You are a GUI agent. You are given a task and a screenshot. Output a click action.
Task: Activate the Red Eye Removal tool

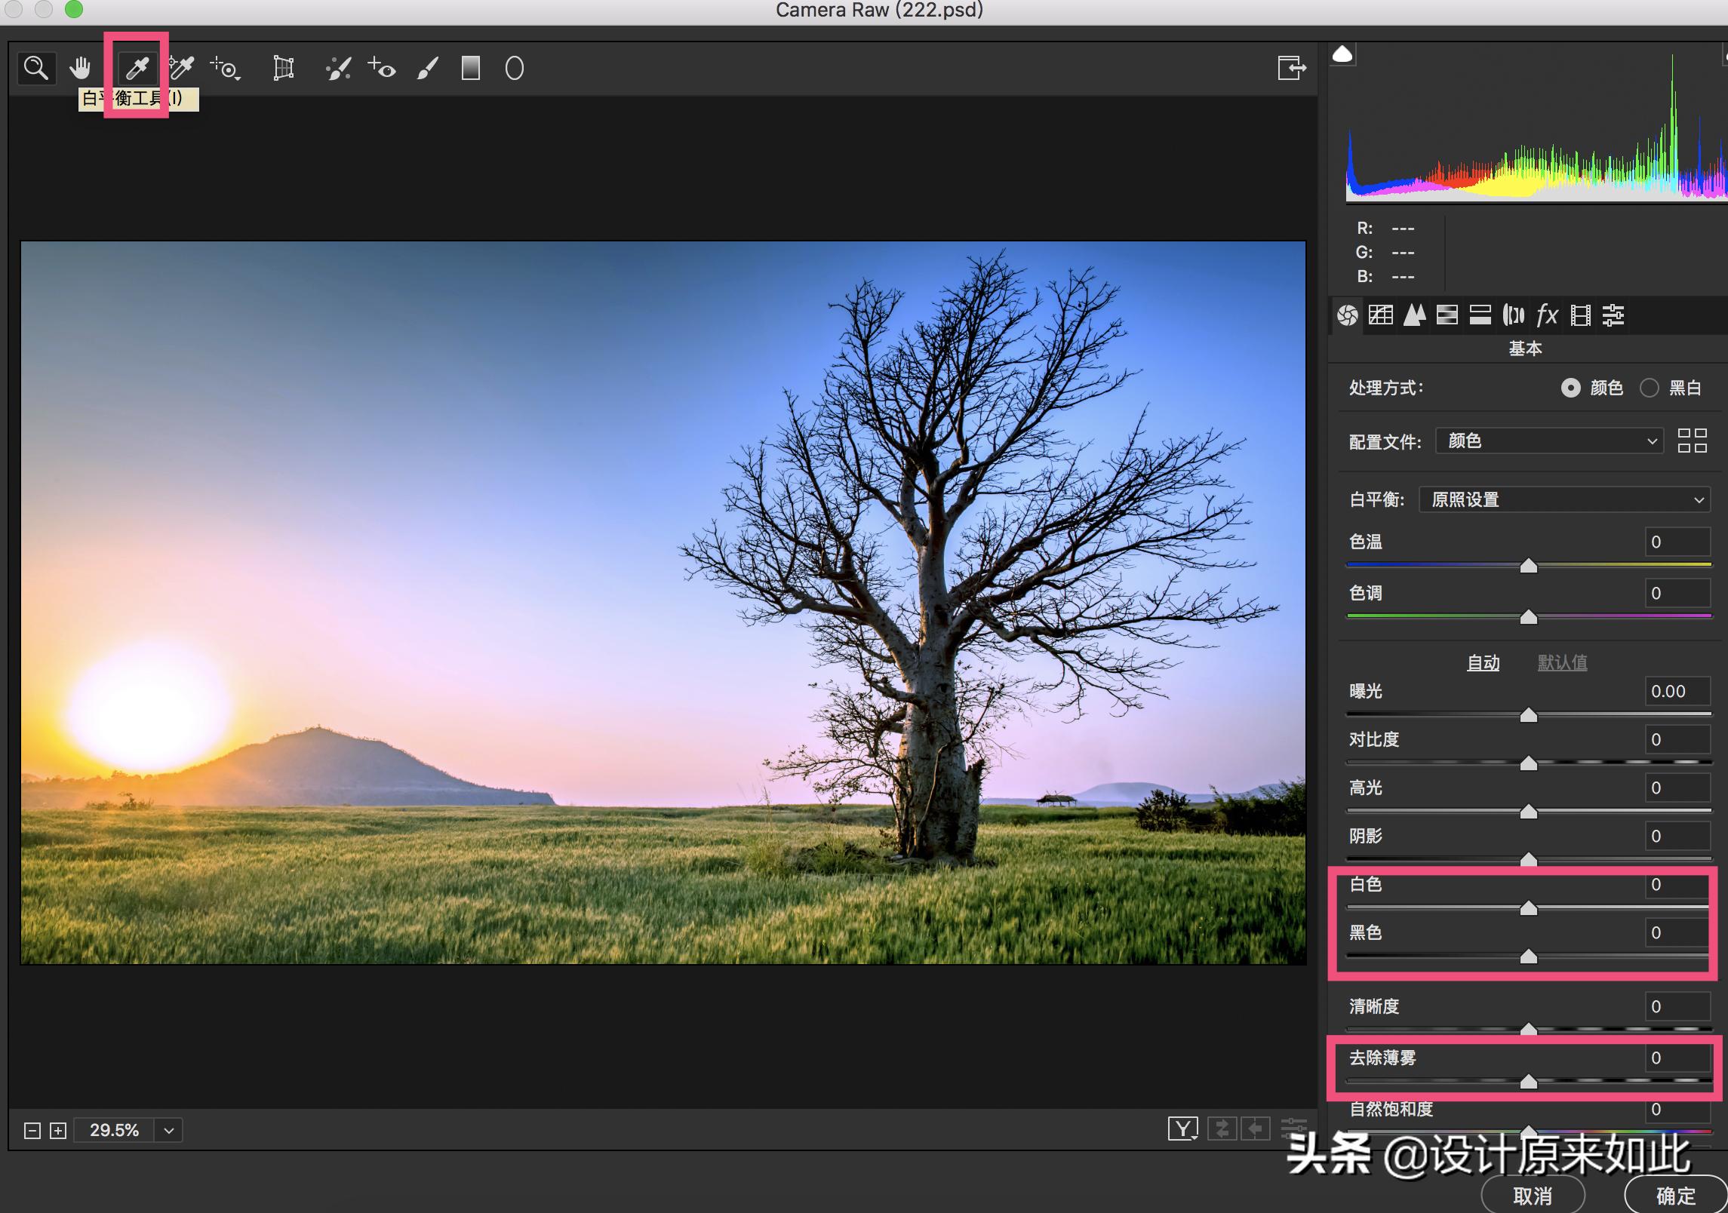[383, 69]
